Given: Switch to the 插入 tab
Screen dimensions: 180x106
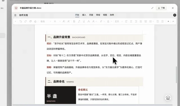Looking at the screenshot, I should (84, 15).
